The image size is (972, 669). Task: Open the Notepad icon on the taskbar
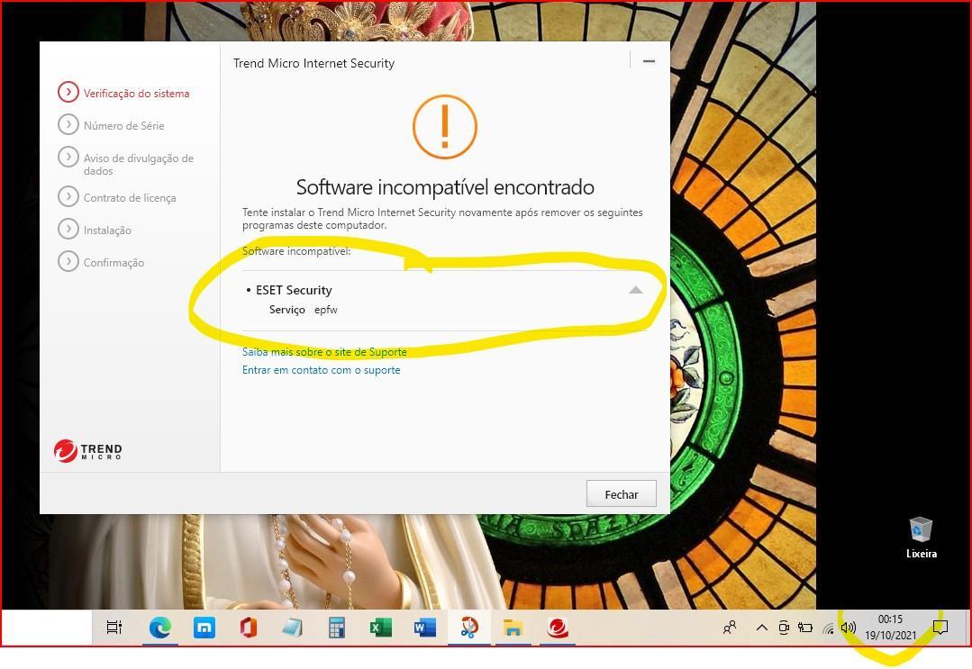(292, 628)
